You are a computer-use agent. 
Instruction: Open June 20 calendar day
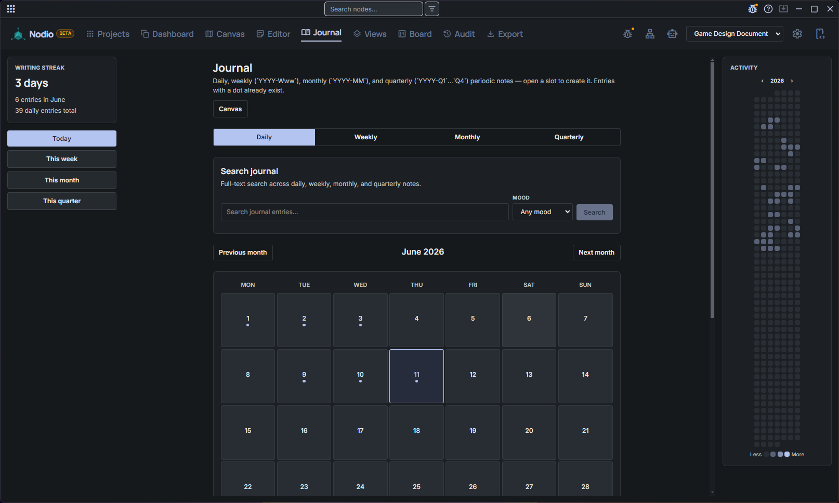[529, 432]
